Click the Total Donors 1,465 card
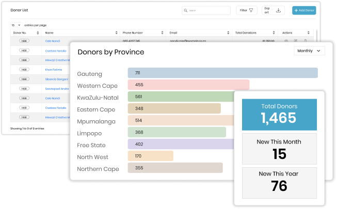This screenshot has width=337, height=209. 279,113
